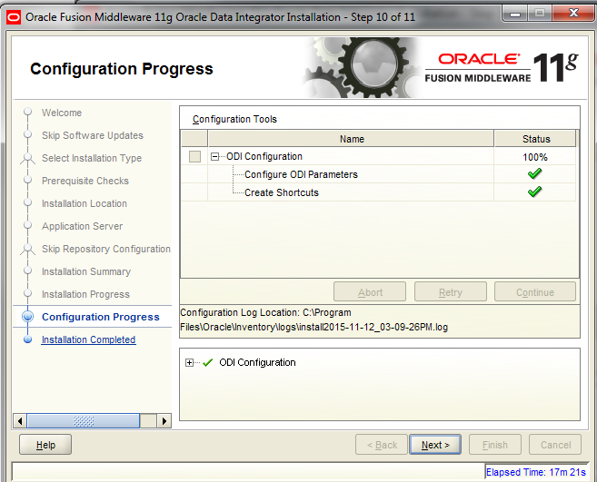
Task: Click the Installation Completed step bullet
Action: [27, 339]
